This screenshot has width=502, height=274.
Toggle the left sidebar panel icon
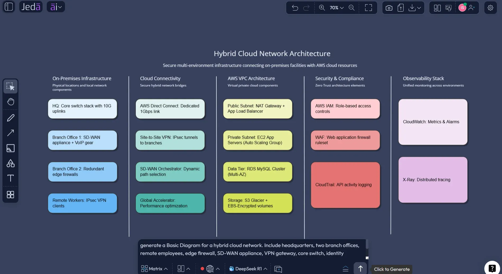pyautogui.click(x=9, y=7)
